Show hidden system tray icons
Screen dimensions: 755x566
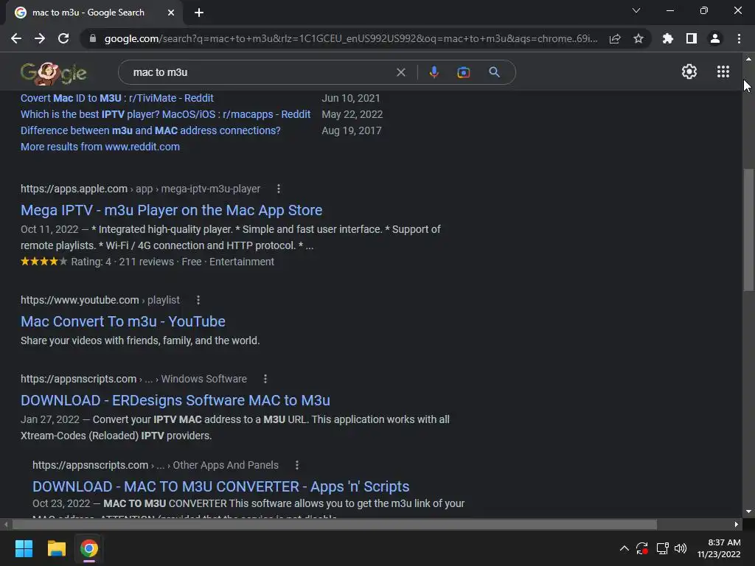click(x=624, y=548)
